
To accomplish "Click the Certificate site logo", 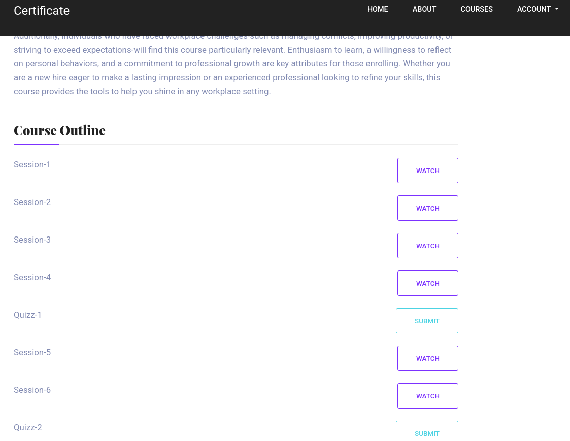I will [42, 11].
